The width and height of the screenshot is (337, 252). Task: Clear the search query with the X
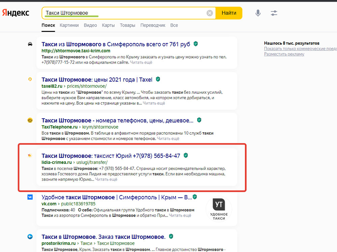(x=210, y=13)
